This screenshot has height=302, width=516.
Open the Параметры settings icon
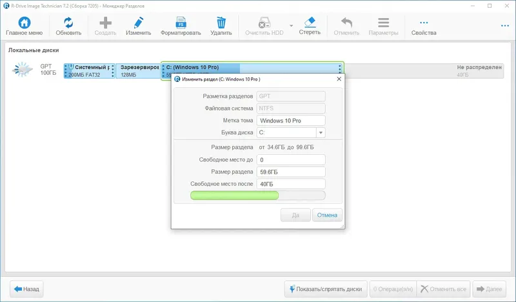tap(383, 23)
